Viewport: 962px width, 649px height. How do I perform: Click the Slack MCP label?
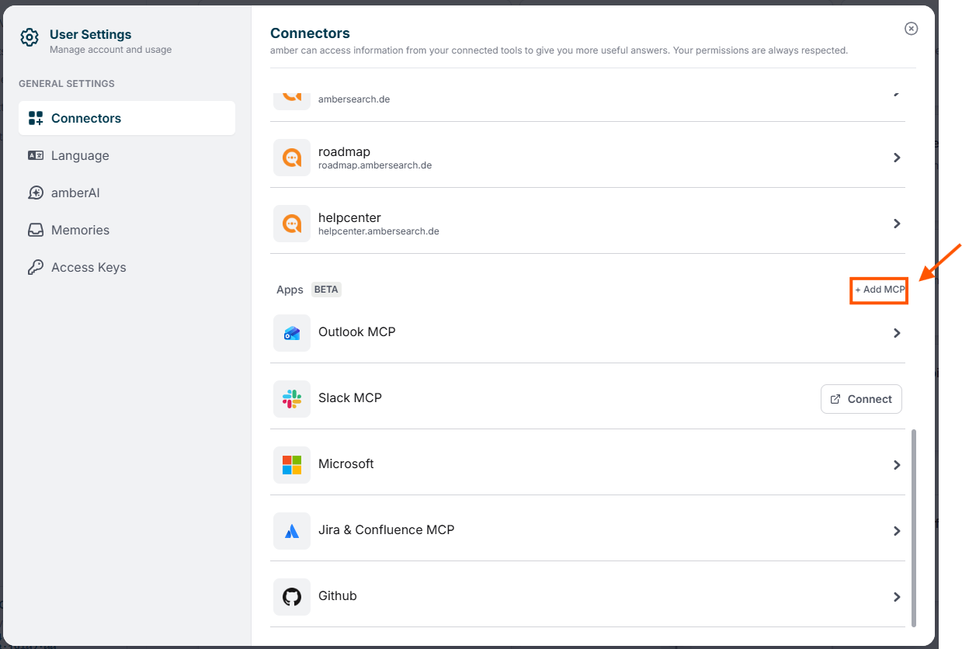350,397
